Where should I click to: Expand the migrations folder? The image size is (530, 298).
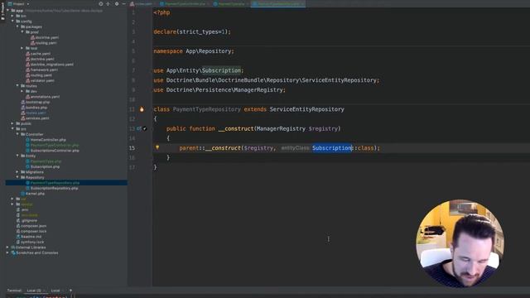pos(17,172)
